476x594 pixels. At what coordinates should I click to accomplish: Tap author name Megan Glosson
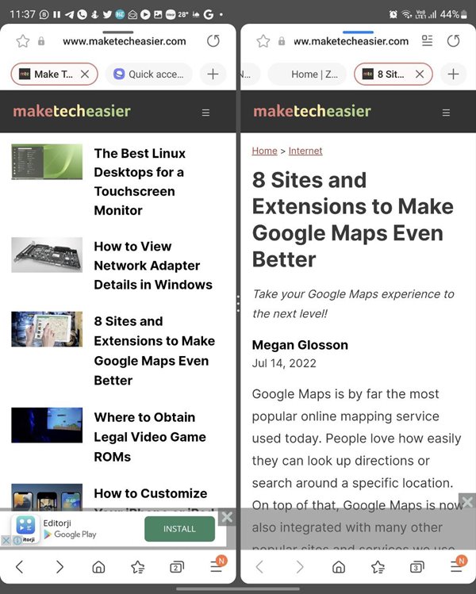click(300, 345)
